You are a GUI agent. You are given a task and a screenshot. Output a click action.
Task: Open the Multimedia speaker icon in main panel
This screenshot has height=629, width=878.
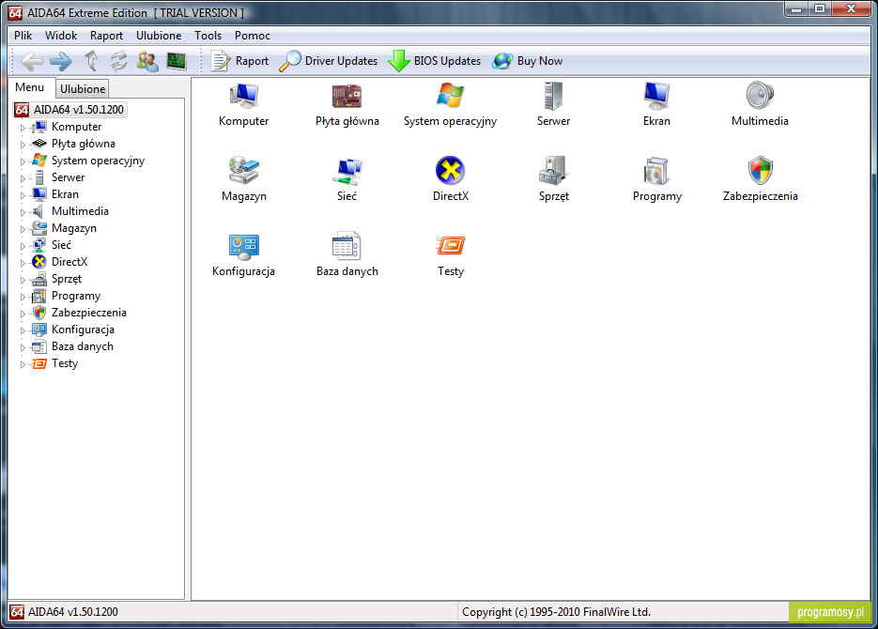[x=760, y=97]
